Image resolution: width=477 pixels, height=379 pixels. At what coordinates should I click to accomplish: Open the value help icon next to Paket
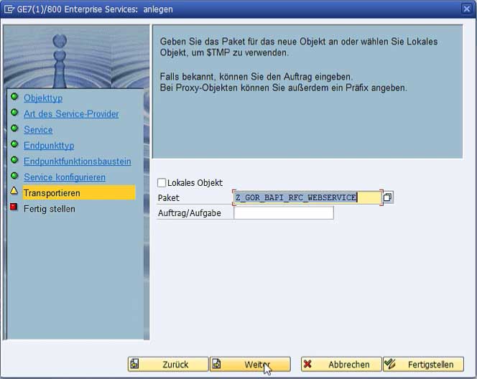click(388, 197)
